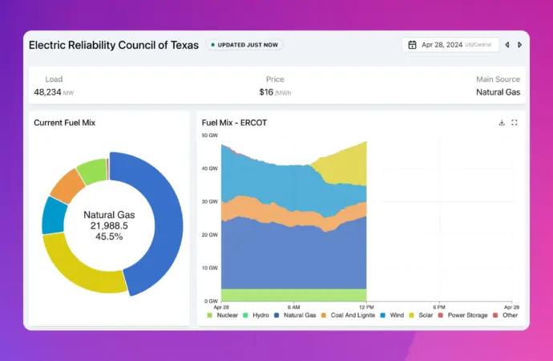Screen dimensions: 553x361
Task: Click the Current Fuel Mix heading
Action: [65, 123]
